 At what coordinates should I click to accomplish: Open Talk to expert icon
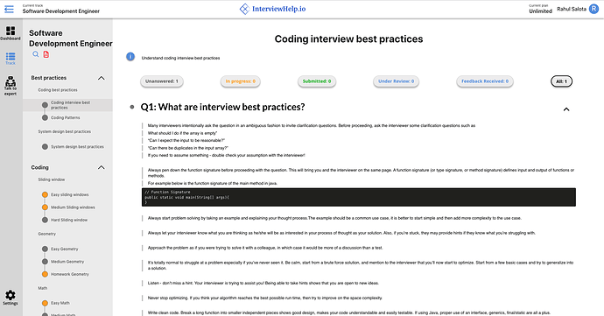11,86
